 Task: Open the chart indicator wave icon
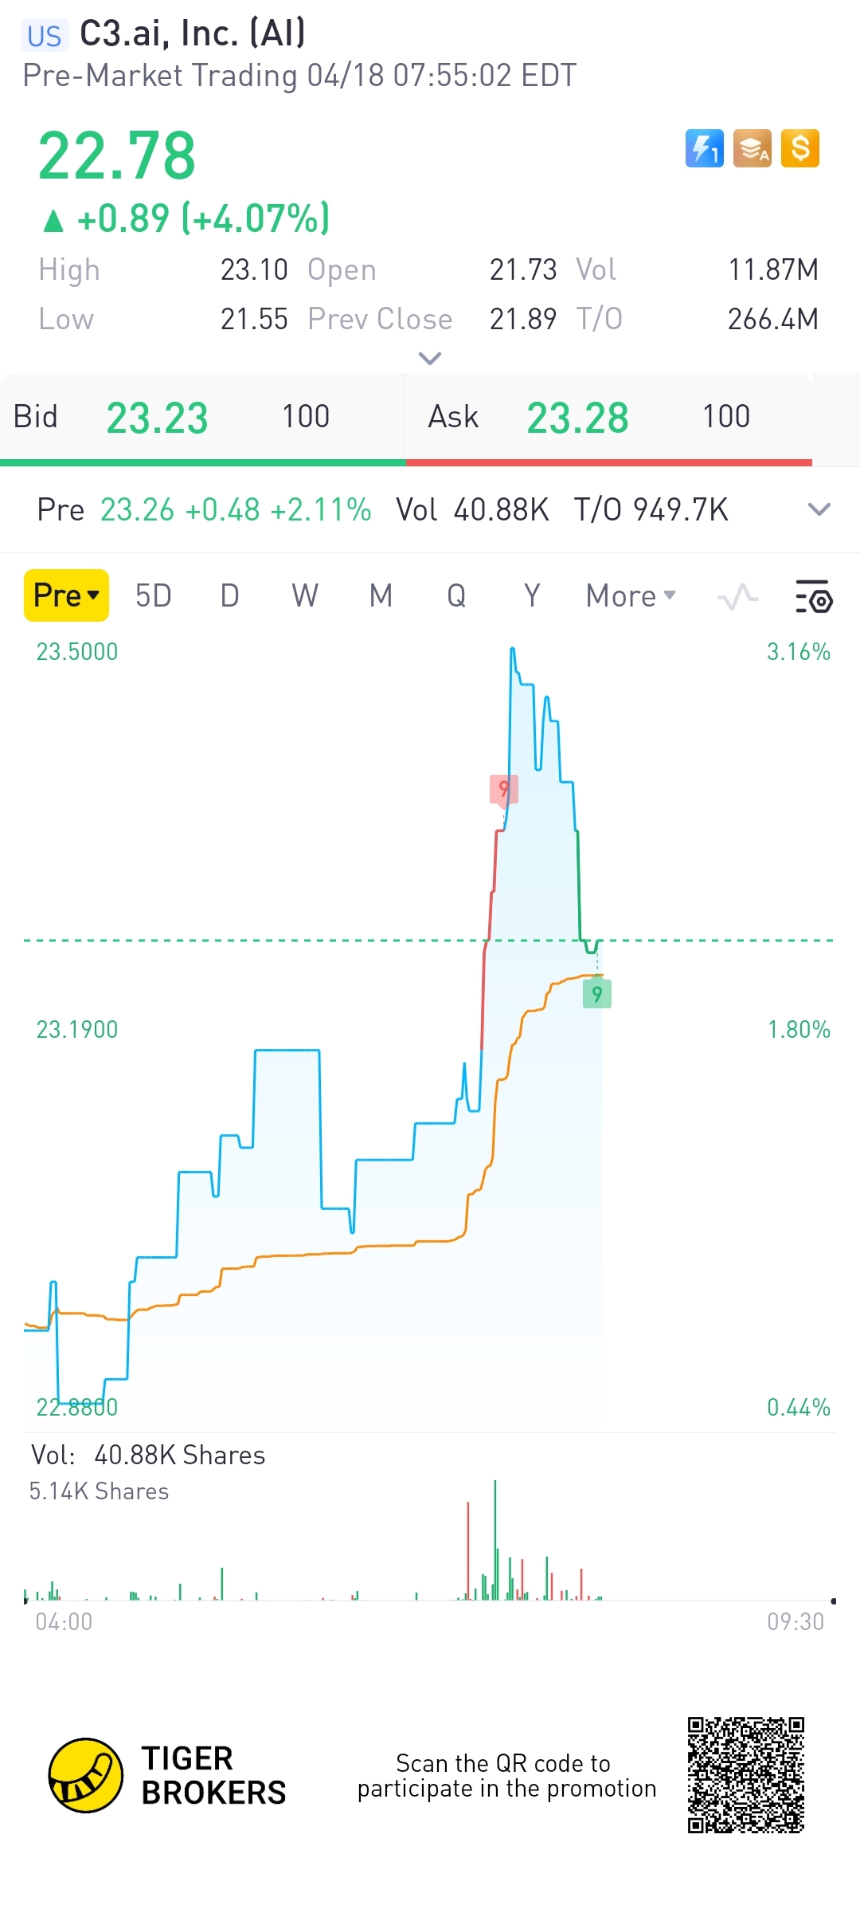(x=737, y=596)
